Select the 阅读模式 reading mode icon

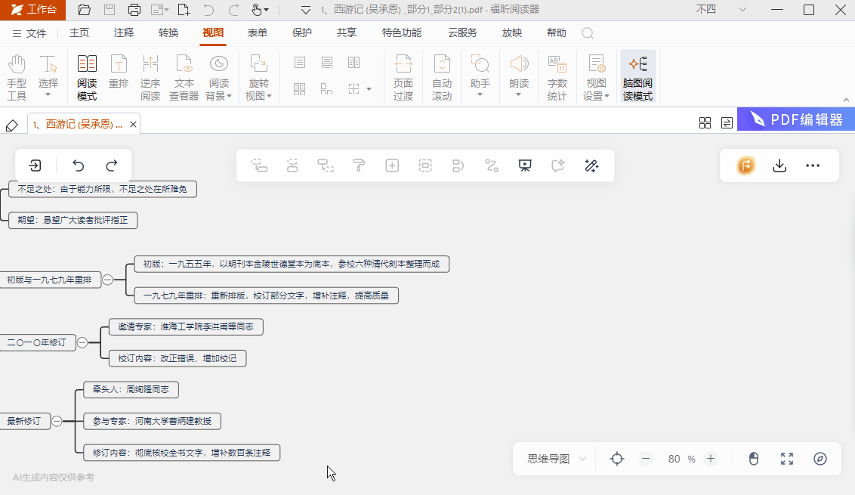(86, 76)
